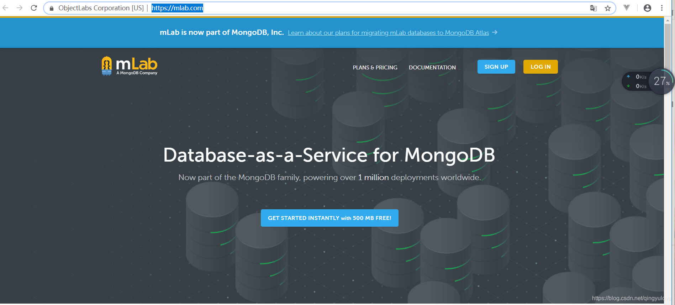The width and height of the screenshot is (675, 305).
Task: Click 'mLab is now part of MongoDB, Inc.'
Action: (222, 32)
